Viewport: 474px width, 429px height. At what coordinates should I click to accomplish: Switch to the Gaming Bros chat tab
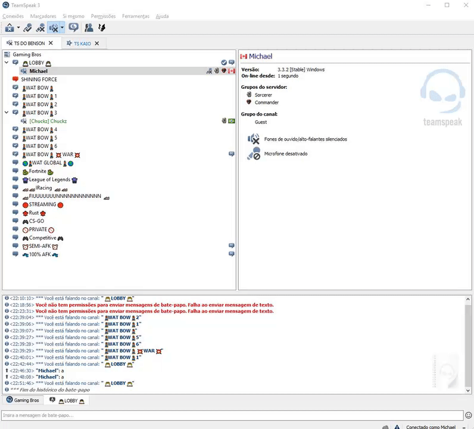point(23,400)
